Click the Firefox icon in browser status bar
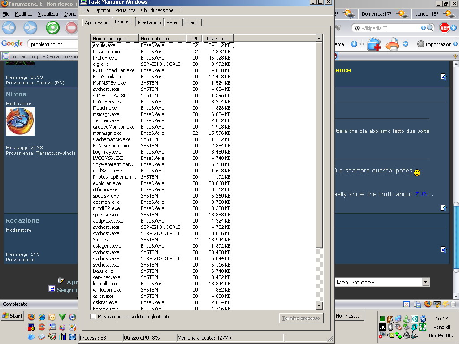Image resolution: width=459 pixels, height=344 pixels. [x=428, y=304]
